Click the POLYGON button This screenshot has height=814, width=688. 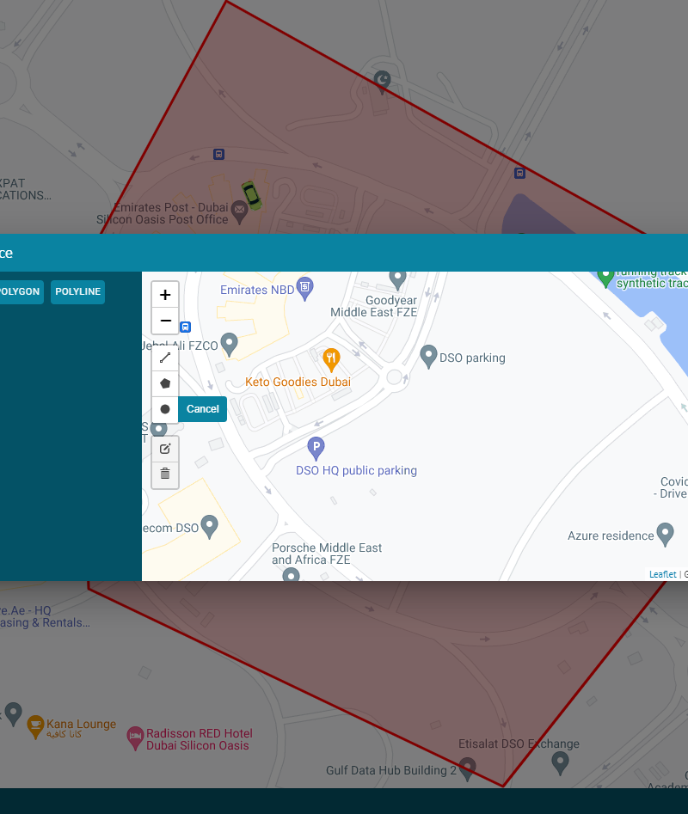[x=21, y=291]
